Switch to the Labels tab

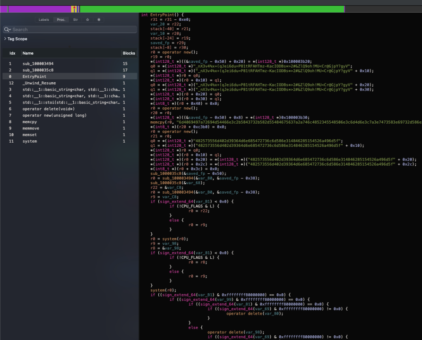pos(43,20)
